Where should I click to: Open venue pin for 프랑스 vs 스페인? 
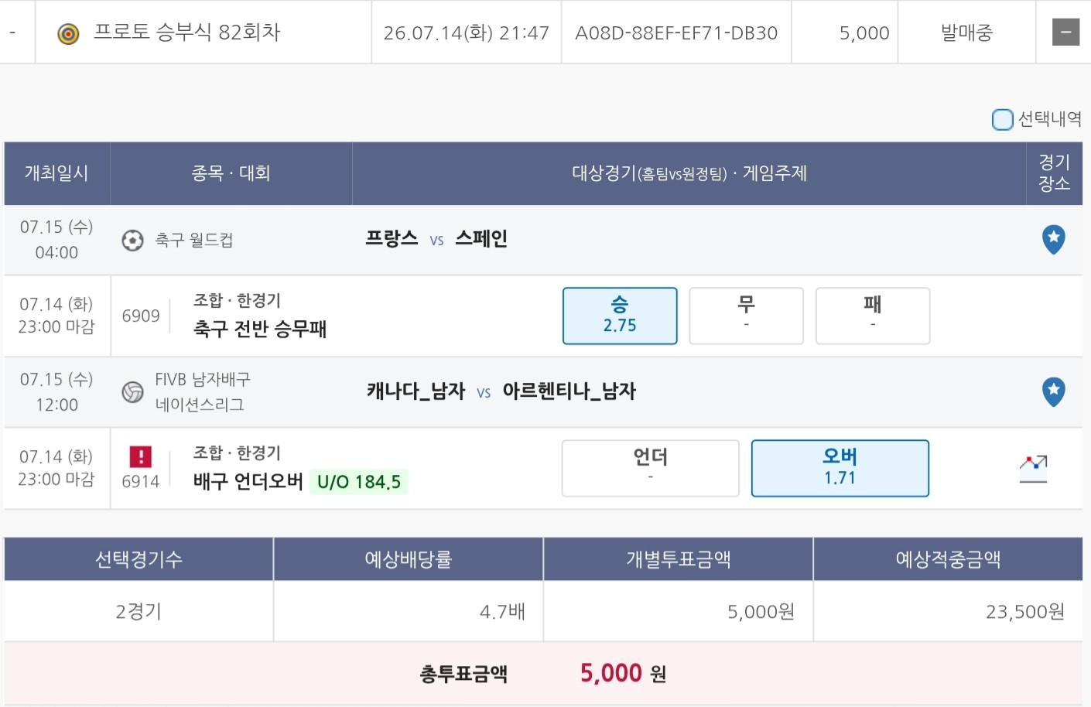[1053, 239]
